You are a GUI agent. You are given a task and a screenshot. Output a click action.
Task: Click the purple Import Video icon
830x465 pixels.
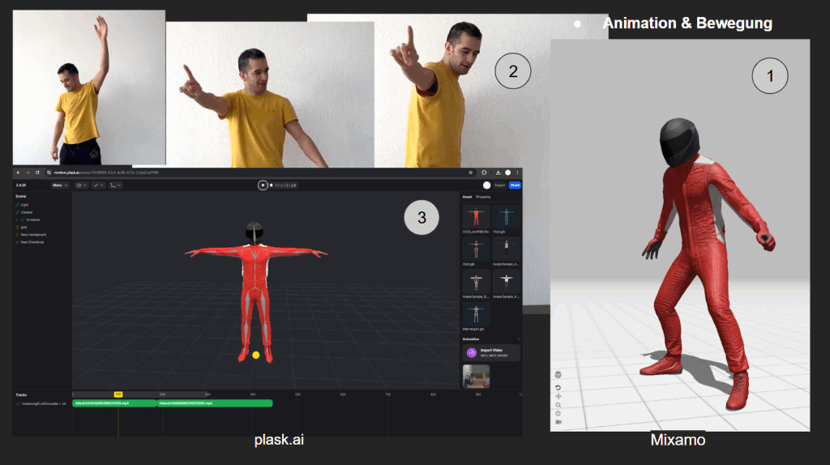(472, 353)
